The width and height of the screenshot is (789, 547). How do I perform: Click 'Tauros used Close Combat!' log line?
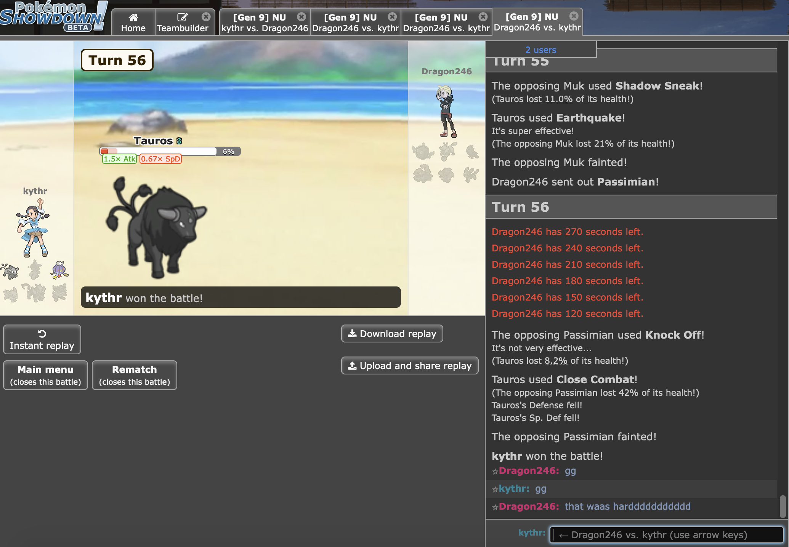point(564,379)
